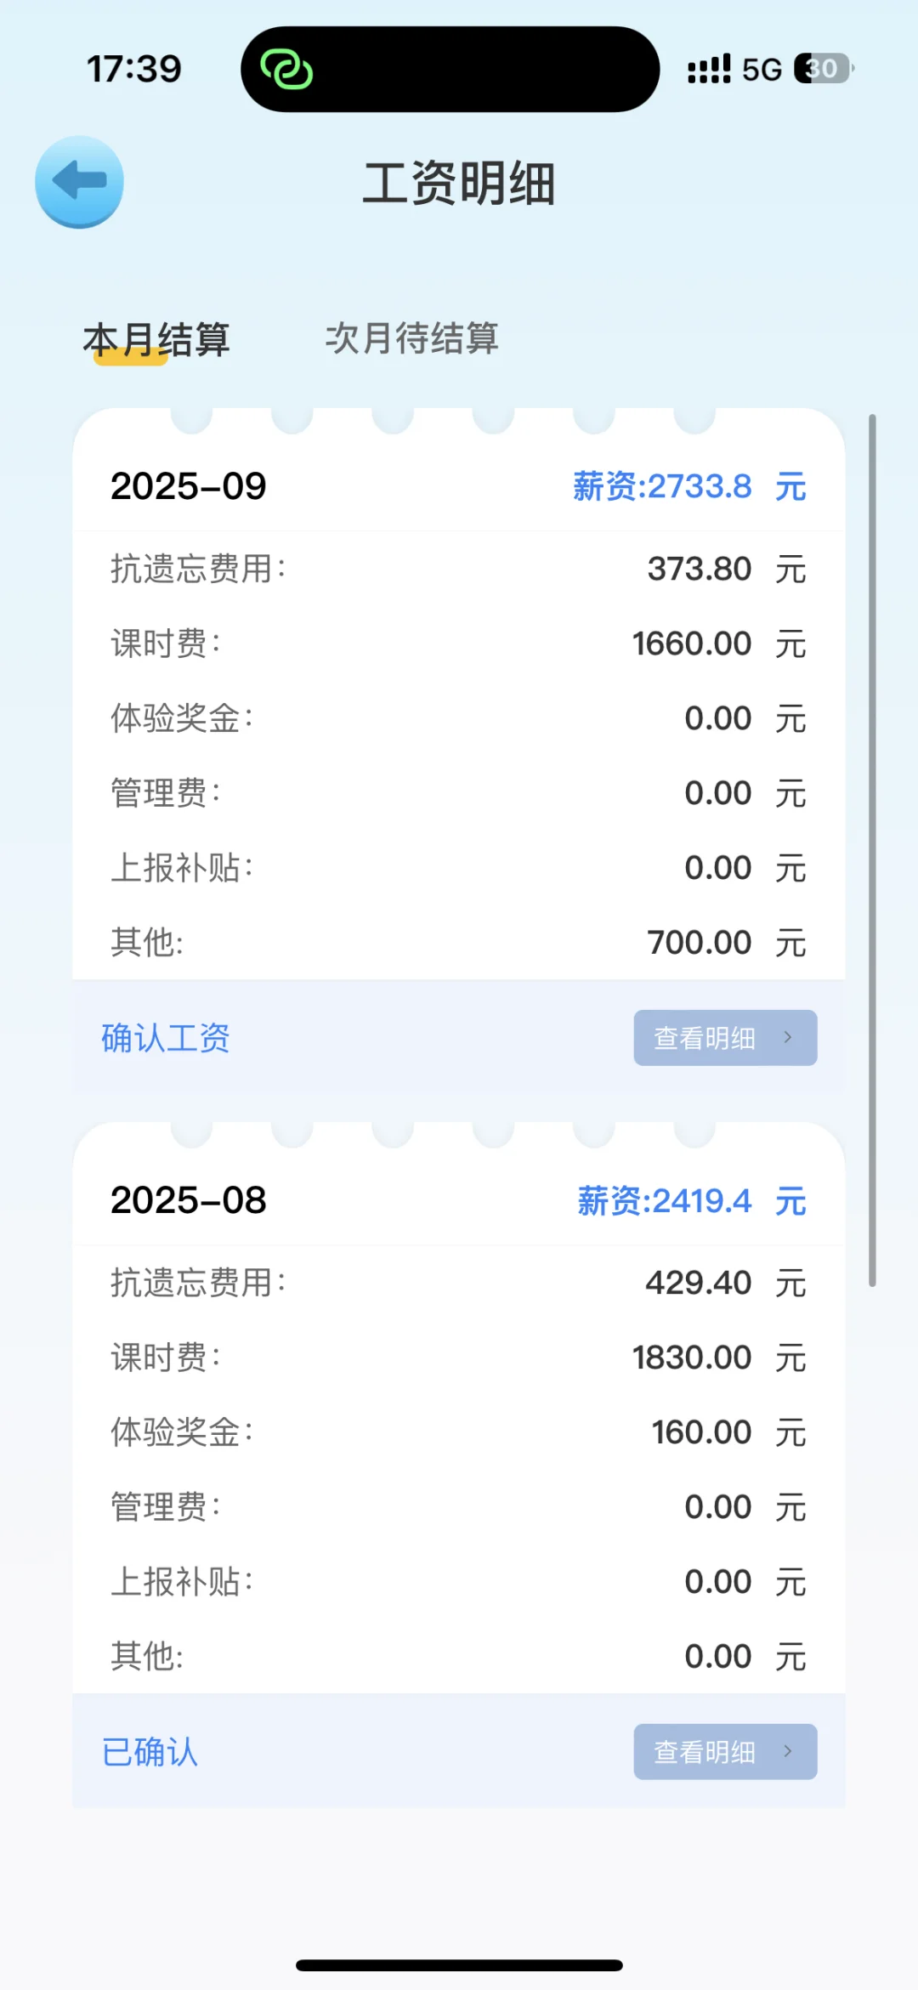Tap 已确认 status on 2025-08 card
The width and height of the screenshot is (918, 1990).
tap(150, 1752)
